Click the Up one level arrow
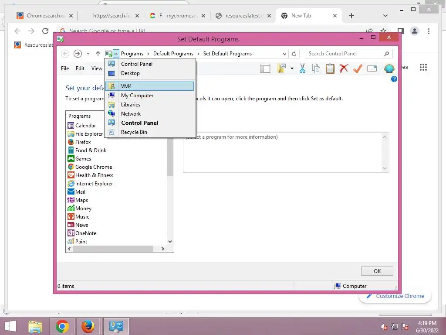Viewport: 446px width, 335px height. (98, 54)
